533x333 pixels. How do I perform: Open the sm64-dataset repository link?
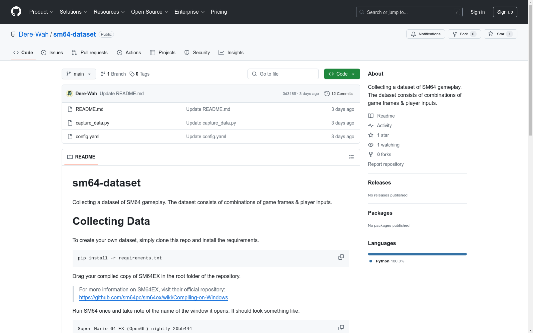click(x=75, y=34)
